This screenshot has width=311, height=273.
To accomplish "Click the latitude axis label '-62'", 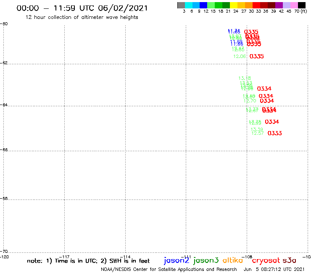I will (4, 63).
